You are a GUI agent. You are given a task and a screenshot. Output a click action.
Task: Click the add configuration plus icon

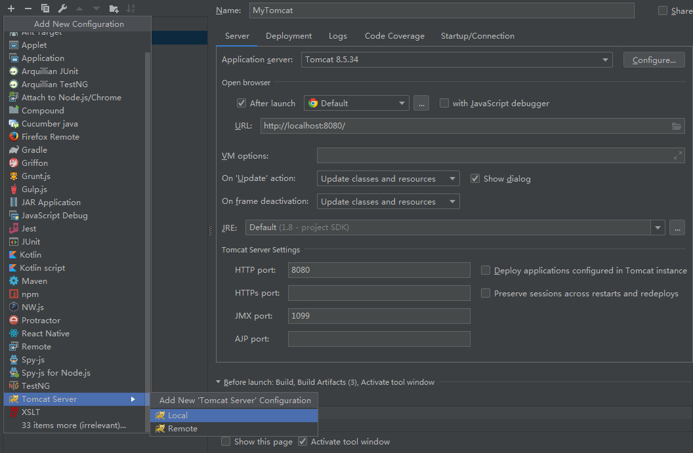click(11, 9)
